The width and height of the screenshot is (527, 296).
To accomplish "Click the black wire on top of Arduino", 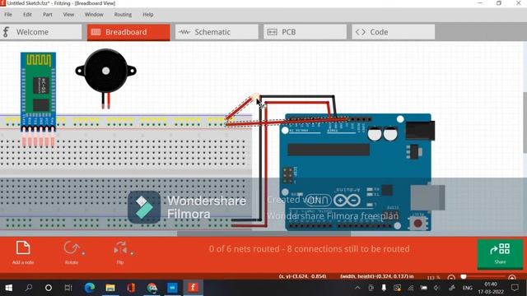I will click(x=297, y=97).
